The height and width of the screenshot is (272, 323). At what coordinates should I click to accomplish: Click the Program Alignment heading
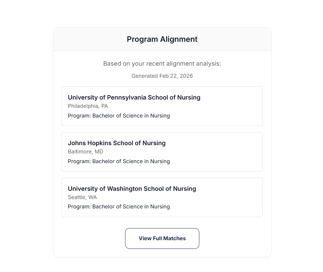point(162,39)
